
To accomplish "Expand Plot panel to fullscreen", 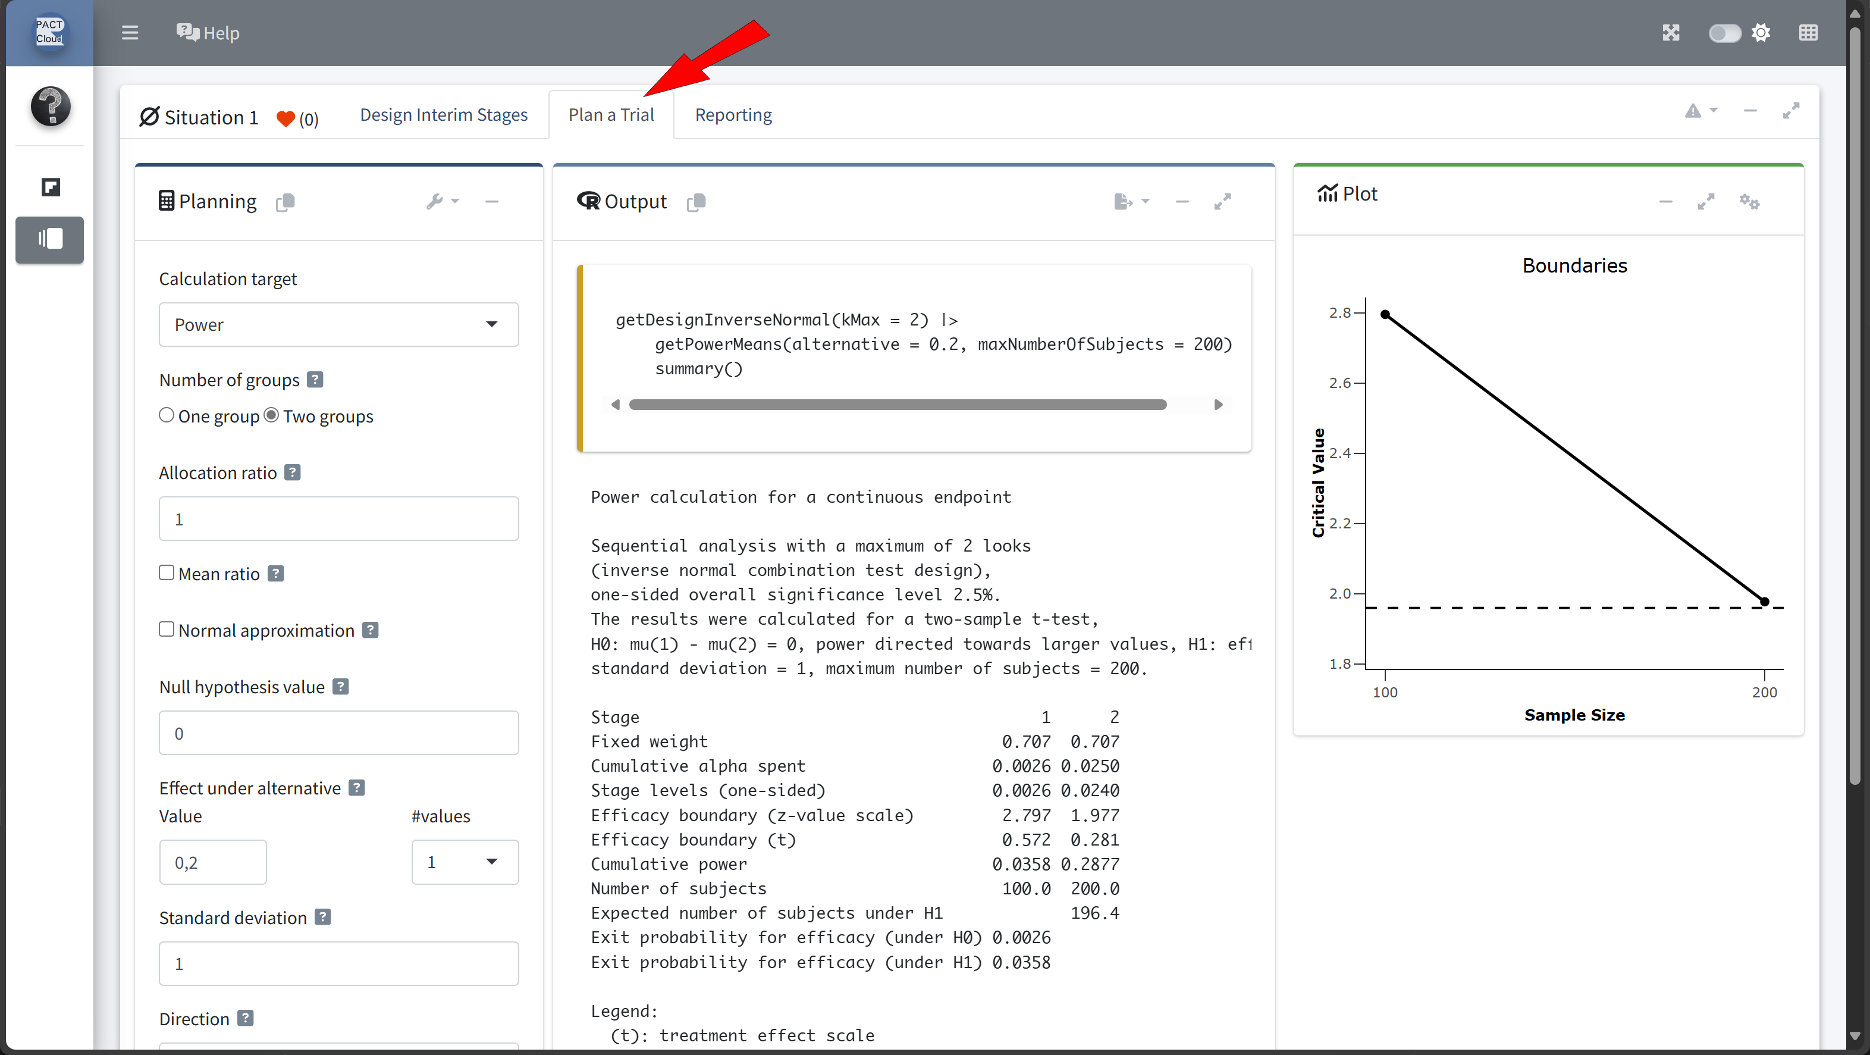I will click(x=1705, y=202).
